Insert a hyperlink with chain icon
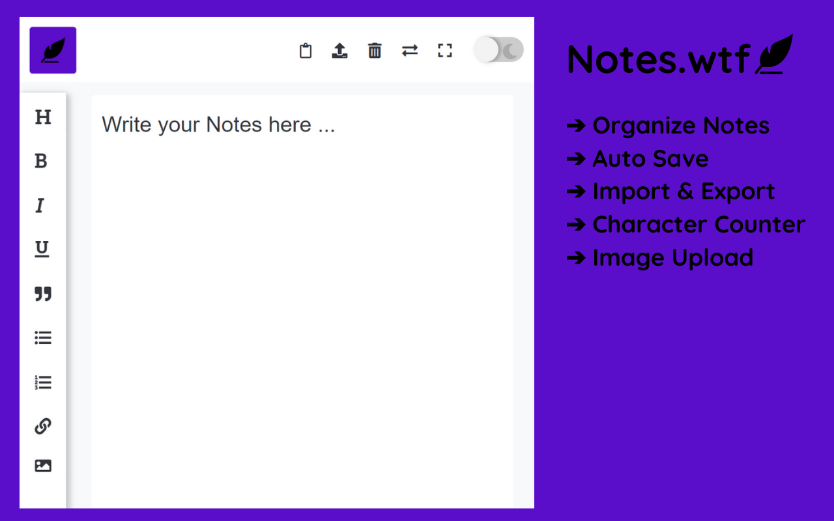The image size is (834, 521). (x=43, y=426)
